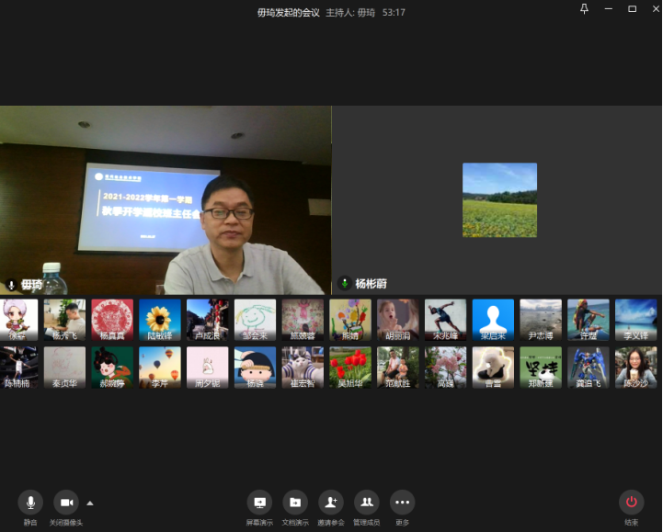Open manage members (管理成员) panel
The height and width of the screenshot is (532, 663).
pos(366,502)
